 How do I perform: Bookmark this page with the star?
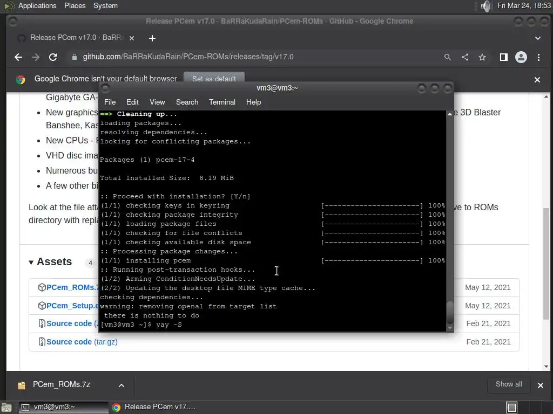[482, 57]
